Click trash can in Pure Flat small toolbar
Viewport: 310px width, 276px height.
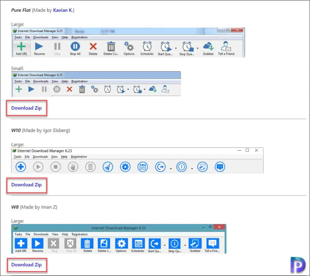[x=82, y=89]
